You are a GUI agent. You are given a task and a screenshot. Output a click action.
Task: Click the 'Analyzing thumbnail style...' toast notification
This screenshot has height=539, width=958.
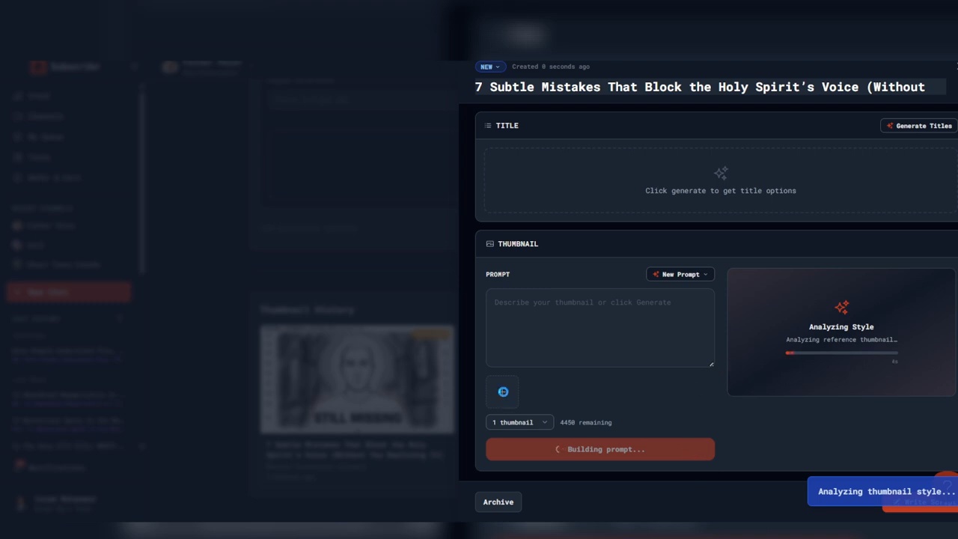pos(882,491)
